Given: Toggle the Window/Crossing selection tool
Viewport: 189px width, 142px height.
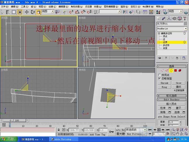Looking at the screenshot, I should click(x=20, y=12).
